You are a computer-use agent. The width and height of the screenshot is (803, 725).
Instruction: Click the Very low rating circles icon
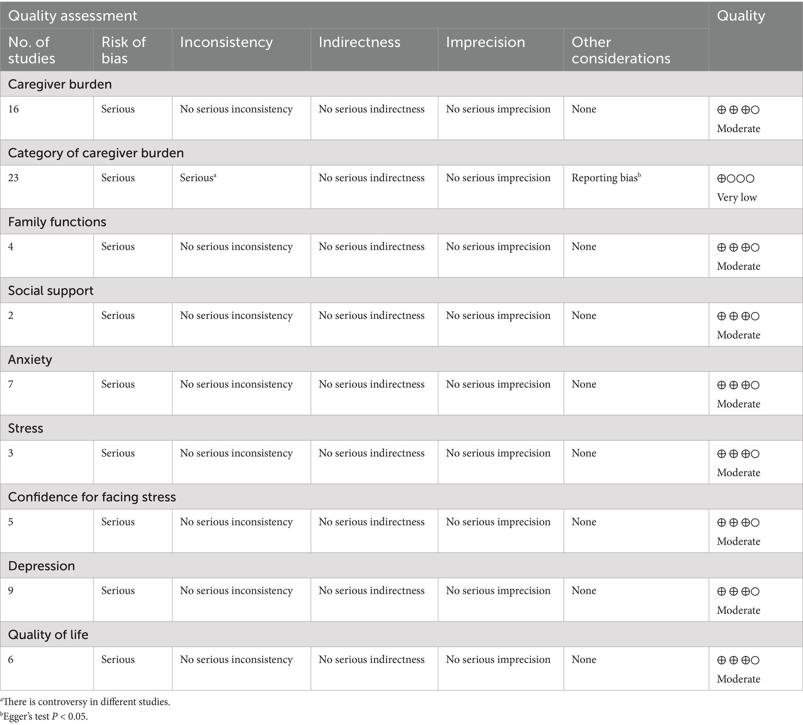[735, 179]
